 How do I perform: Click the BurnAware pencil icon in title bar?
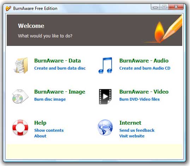pos(8,8)
